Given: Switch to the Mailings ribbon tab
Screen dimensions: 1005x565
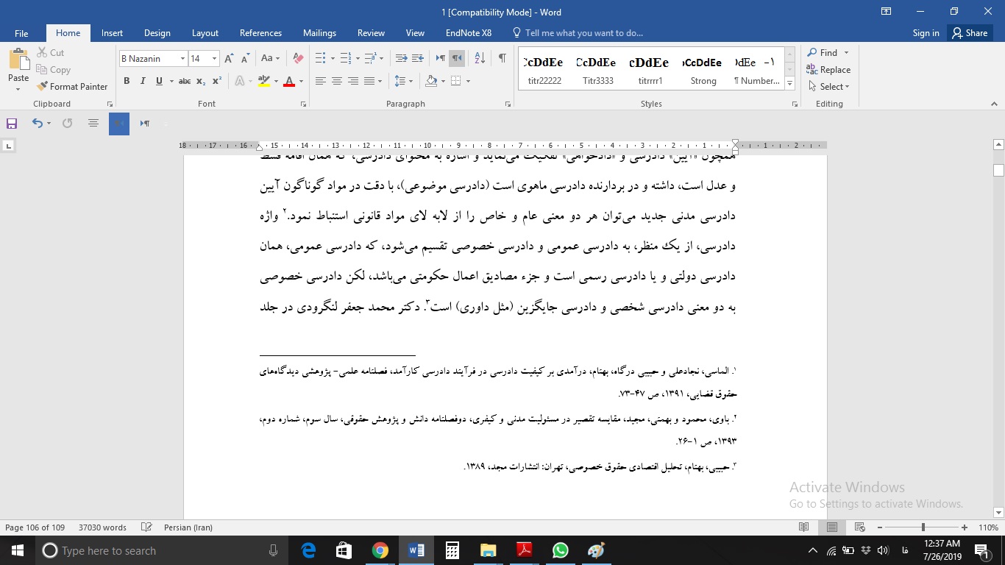Looking at the screenshot, I should (319, 33).
